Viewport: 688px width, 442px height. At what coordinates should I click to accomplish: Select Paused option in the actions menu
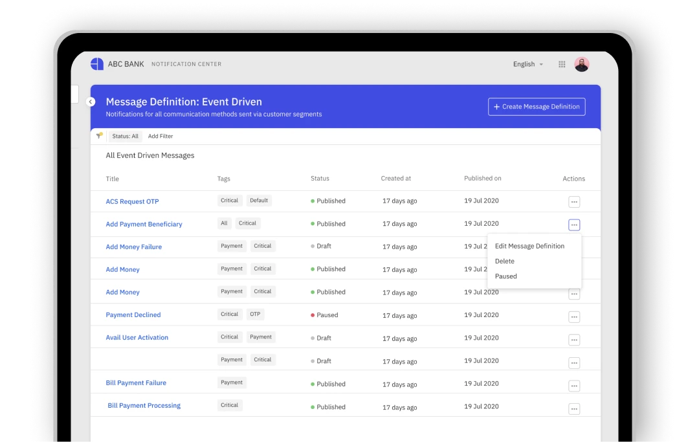506,276
